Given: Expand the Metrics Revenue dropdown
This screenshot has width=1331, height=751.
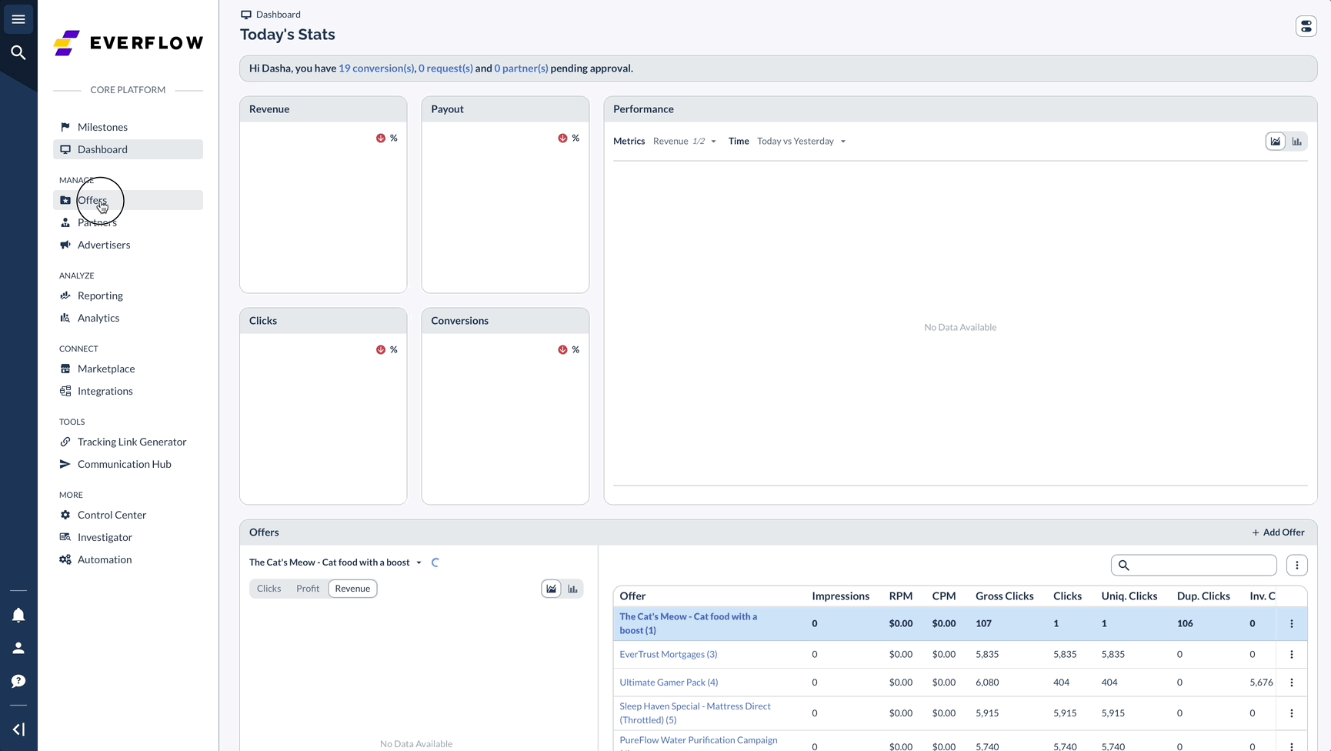Looking at the screenshot, I should 685,142.
